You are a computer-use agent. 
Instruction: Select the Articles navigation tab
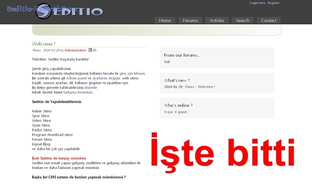point(216,21)
